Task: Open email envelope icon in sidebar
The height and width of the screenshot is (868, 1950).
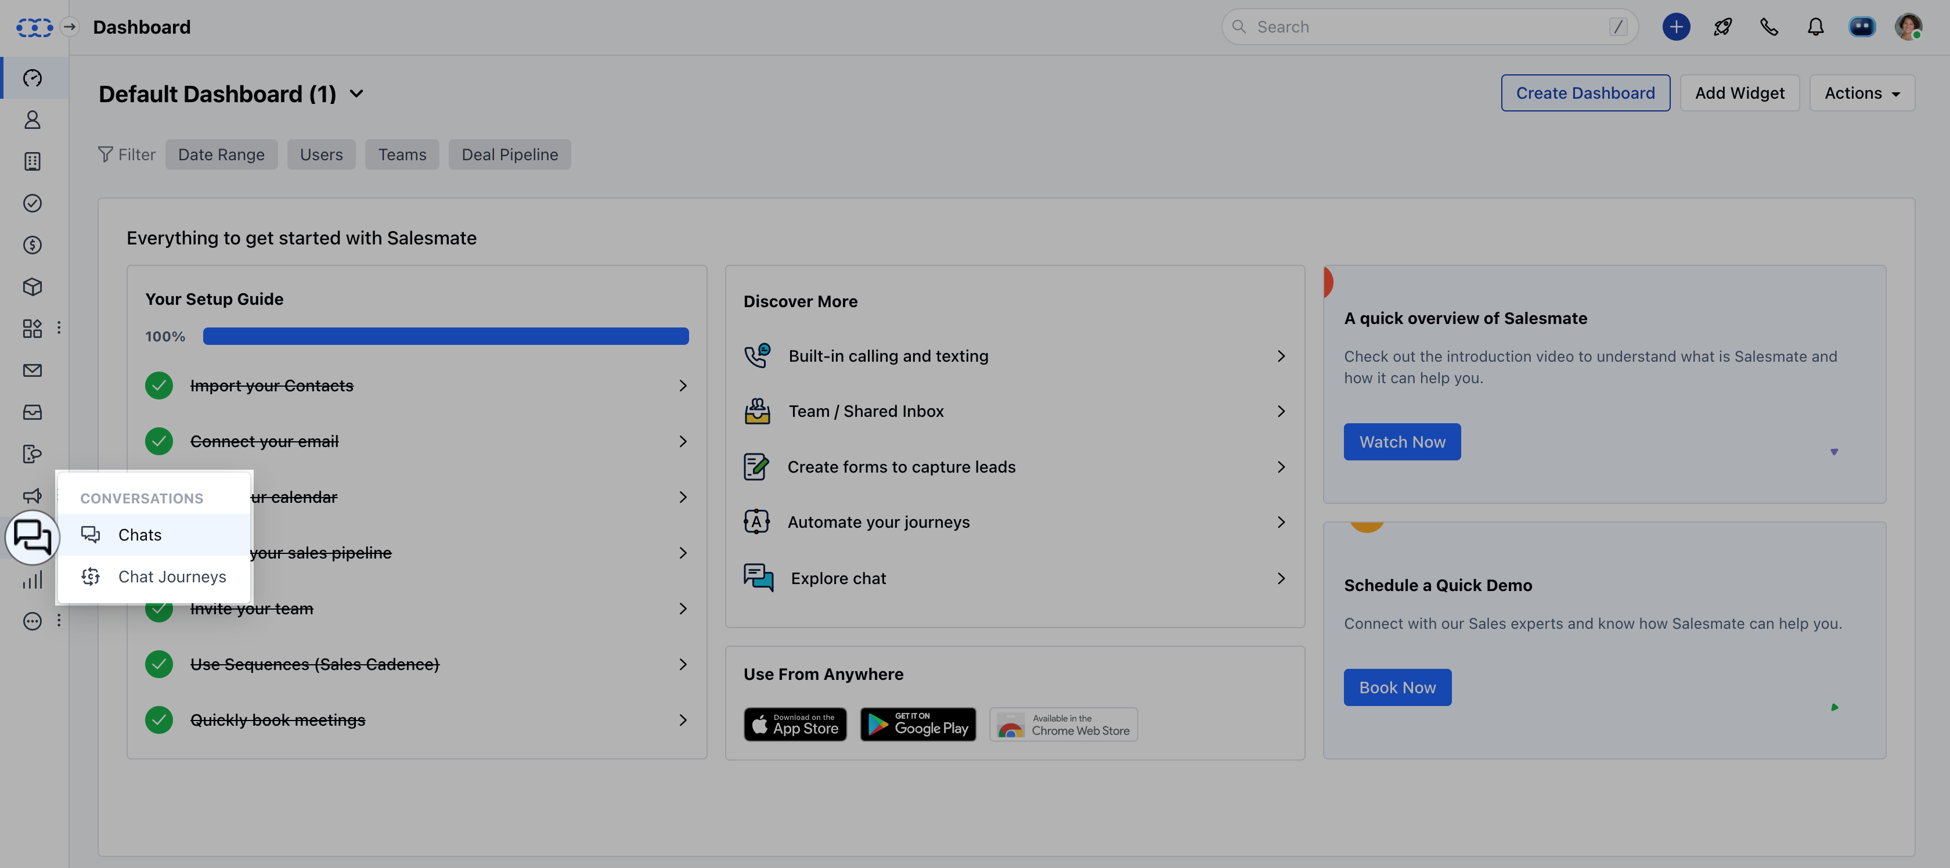Action: [33, 370]
